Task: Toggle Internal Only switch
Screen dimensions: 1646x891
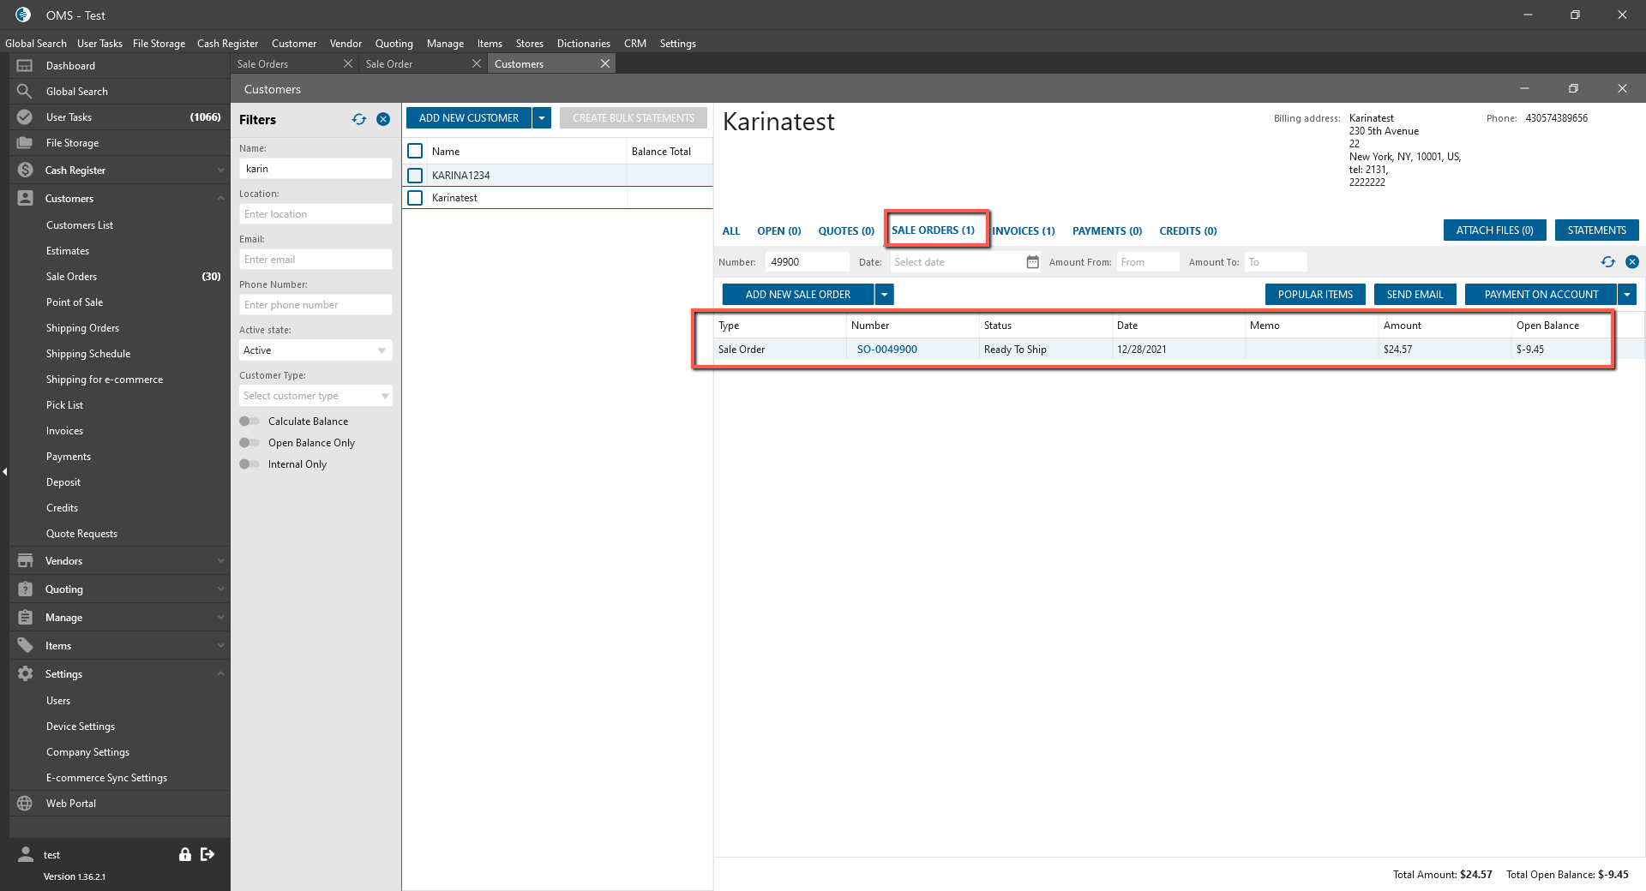Action: (x=249, y=464)
